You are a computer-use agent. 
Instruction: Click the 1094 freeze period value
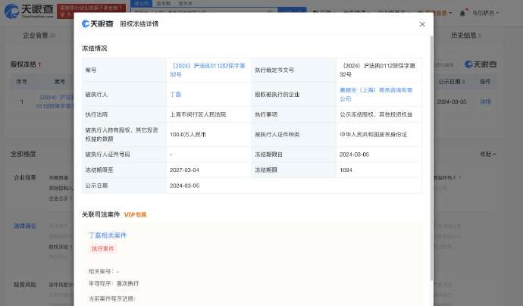pyautogui.click(x=346, y=170)
